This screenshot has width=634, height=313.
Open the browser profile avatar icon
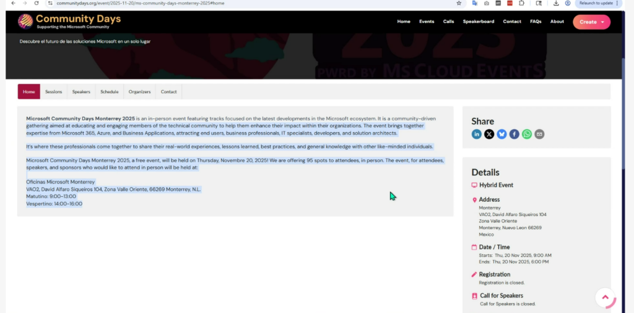(x=568, y=3)
